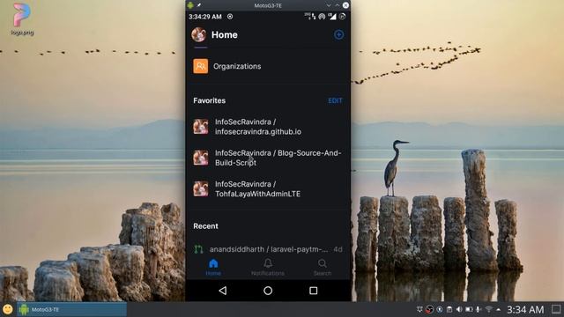Tap avatar beside TohfaLayaWithAdminLTE

coord(200,188)
